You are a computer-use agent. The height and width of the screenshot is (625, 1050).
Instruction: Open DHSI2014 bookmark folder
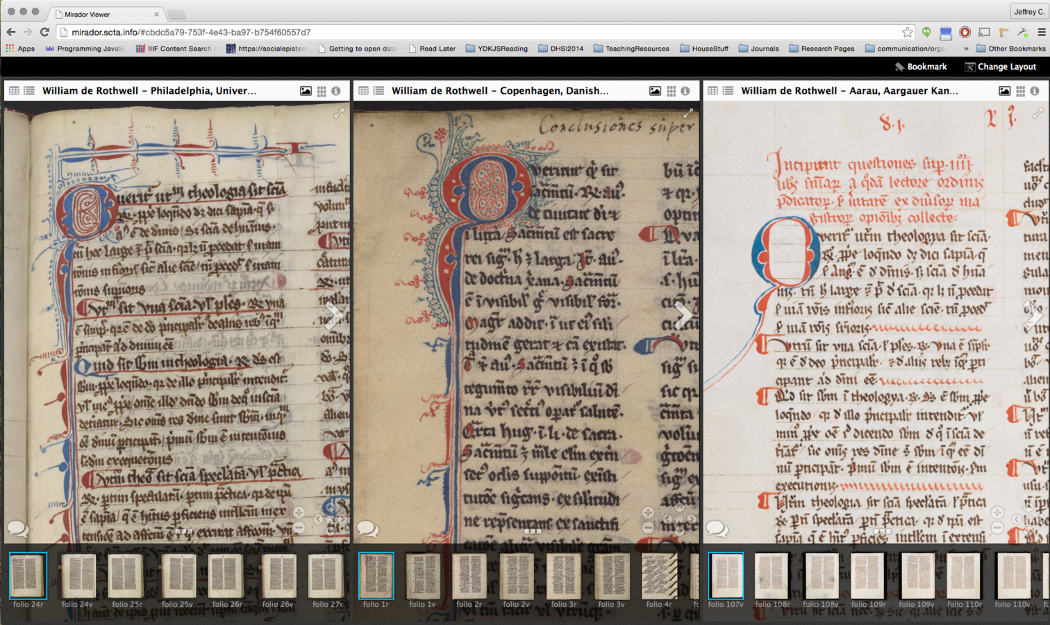(561, 49)
